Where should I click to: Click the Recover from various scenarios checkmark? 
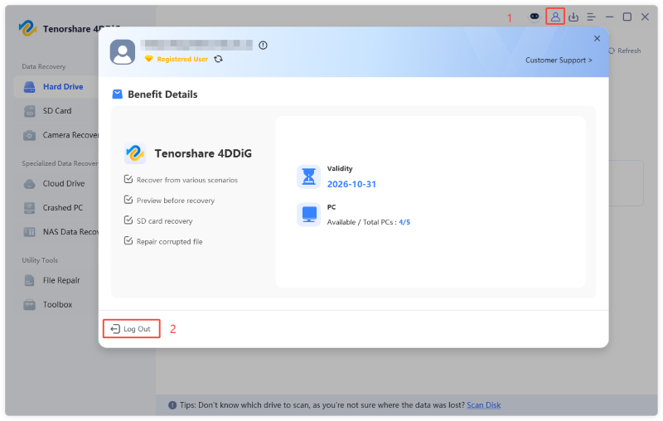coord(128,179)
